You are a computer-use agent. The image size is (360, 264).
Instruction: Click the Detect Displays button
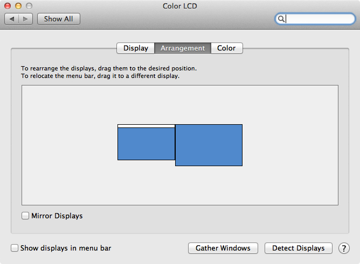[x=299, y=248]
